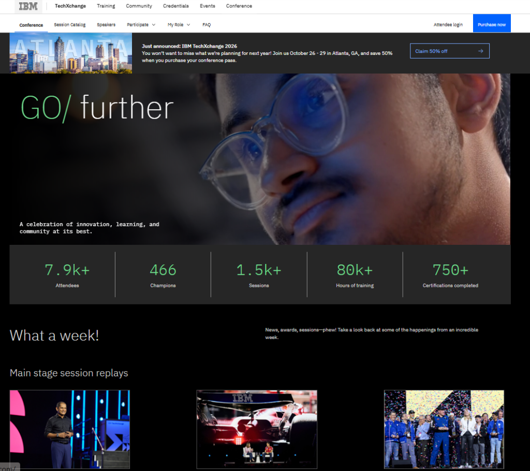Open the Training menu item
Screen dimensions: 530x471
[x=106, y=6]
